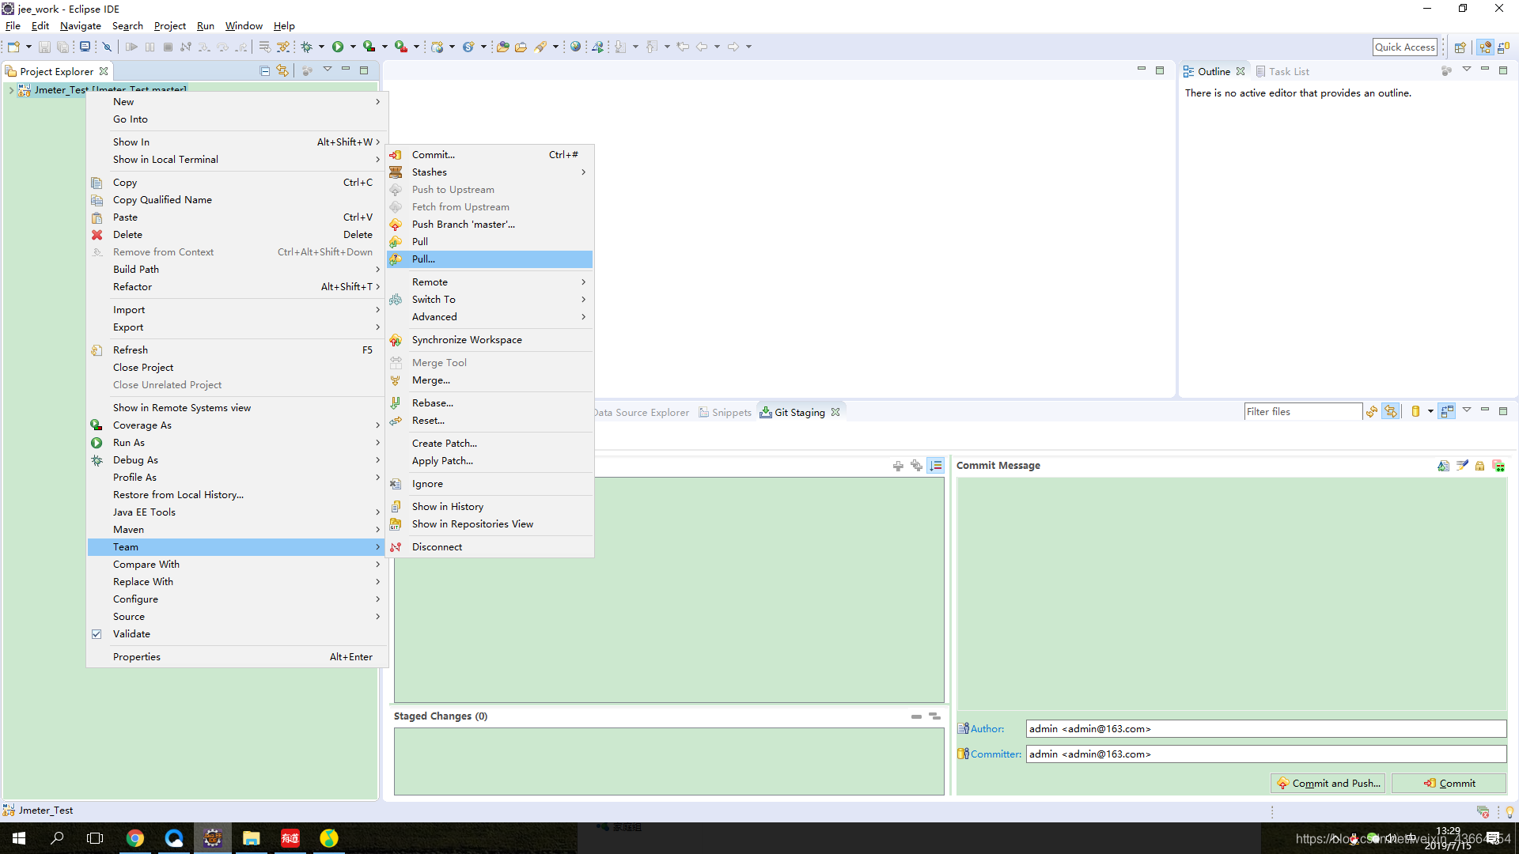Viewport: 1519px width, 854px height.
Task: Select Push Branch 'master'... menu item
Action: [x=491, y=225]
